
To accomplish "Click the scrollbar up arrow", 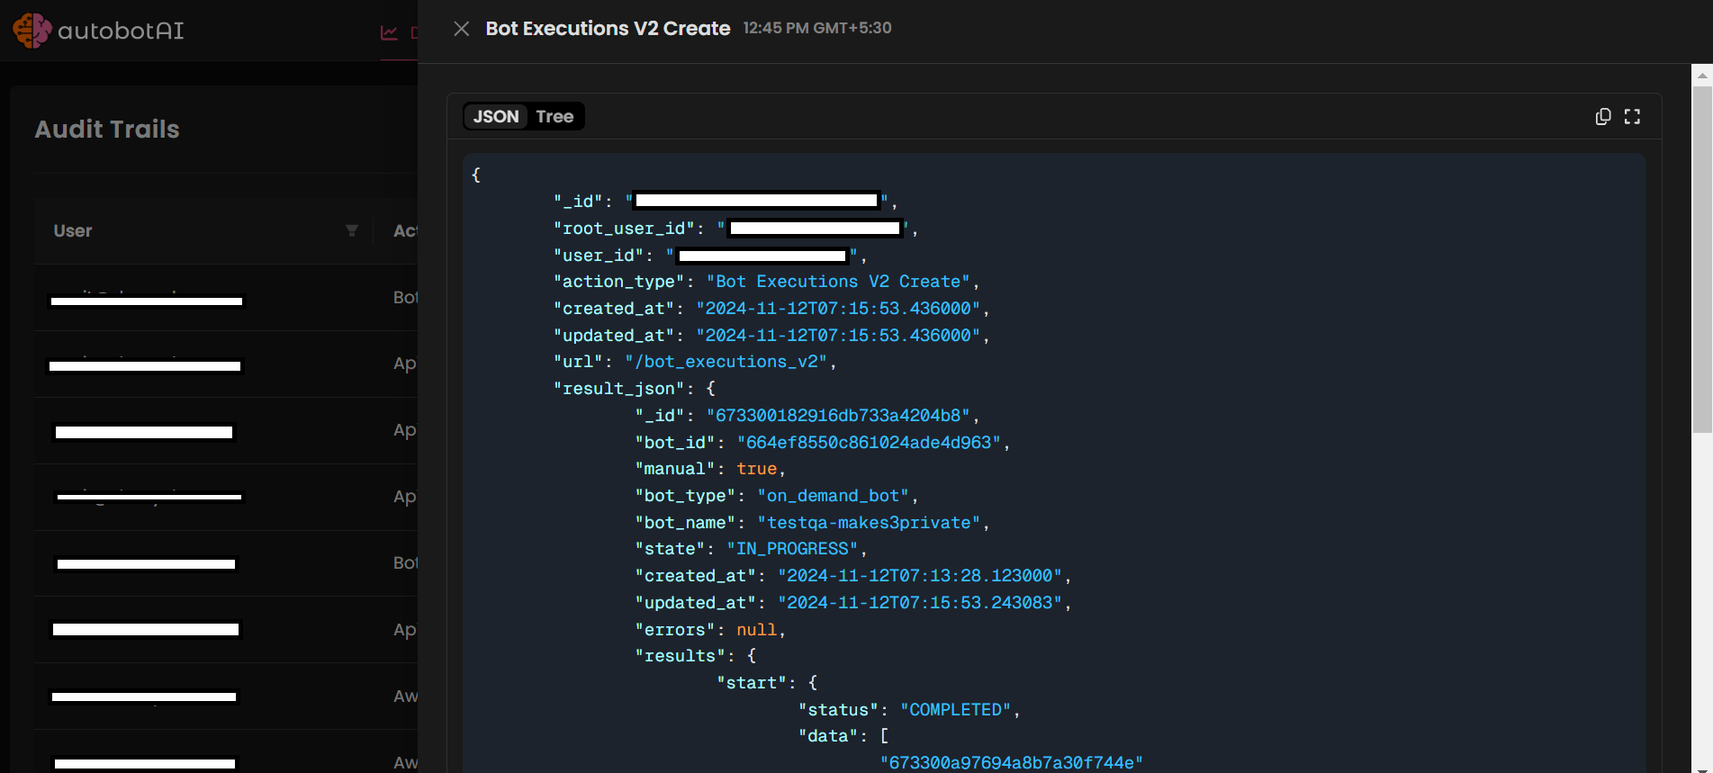I will pos(1702,76).
